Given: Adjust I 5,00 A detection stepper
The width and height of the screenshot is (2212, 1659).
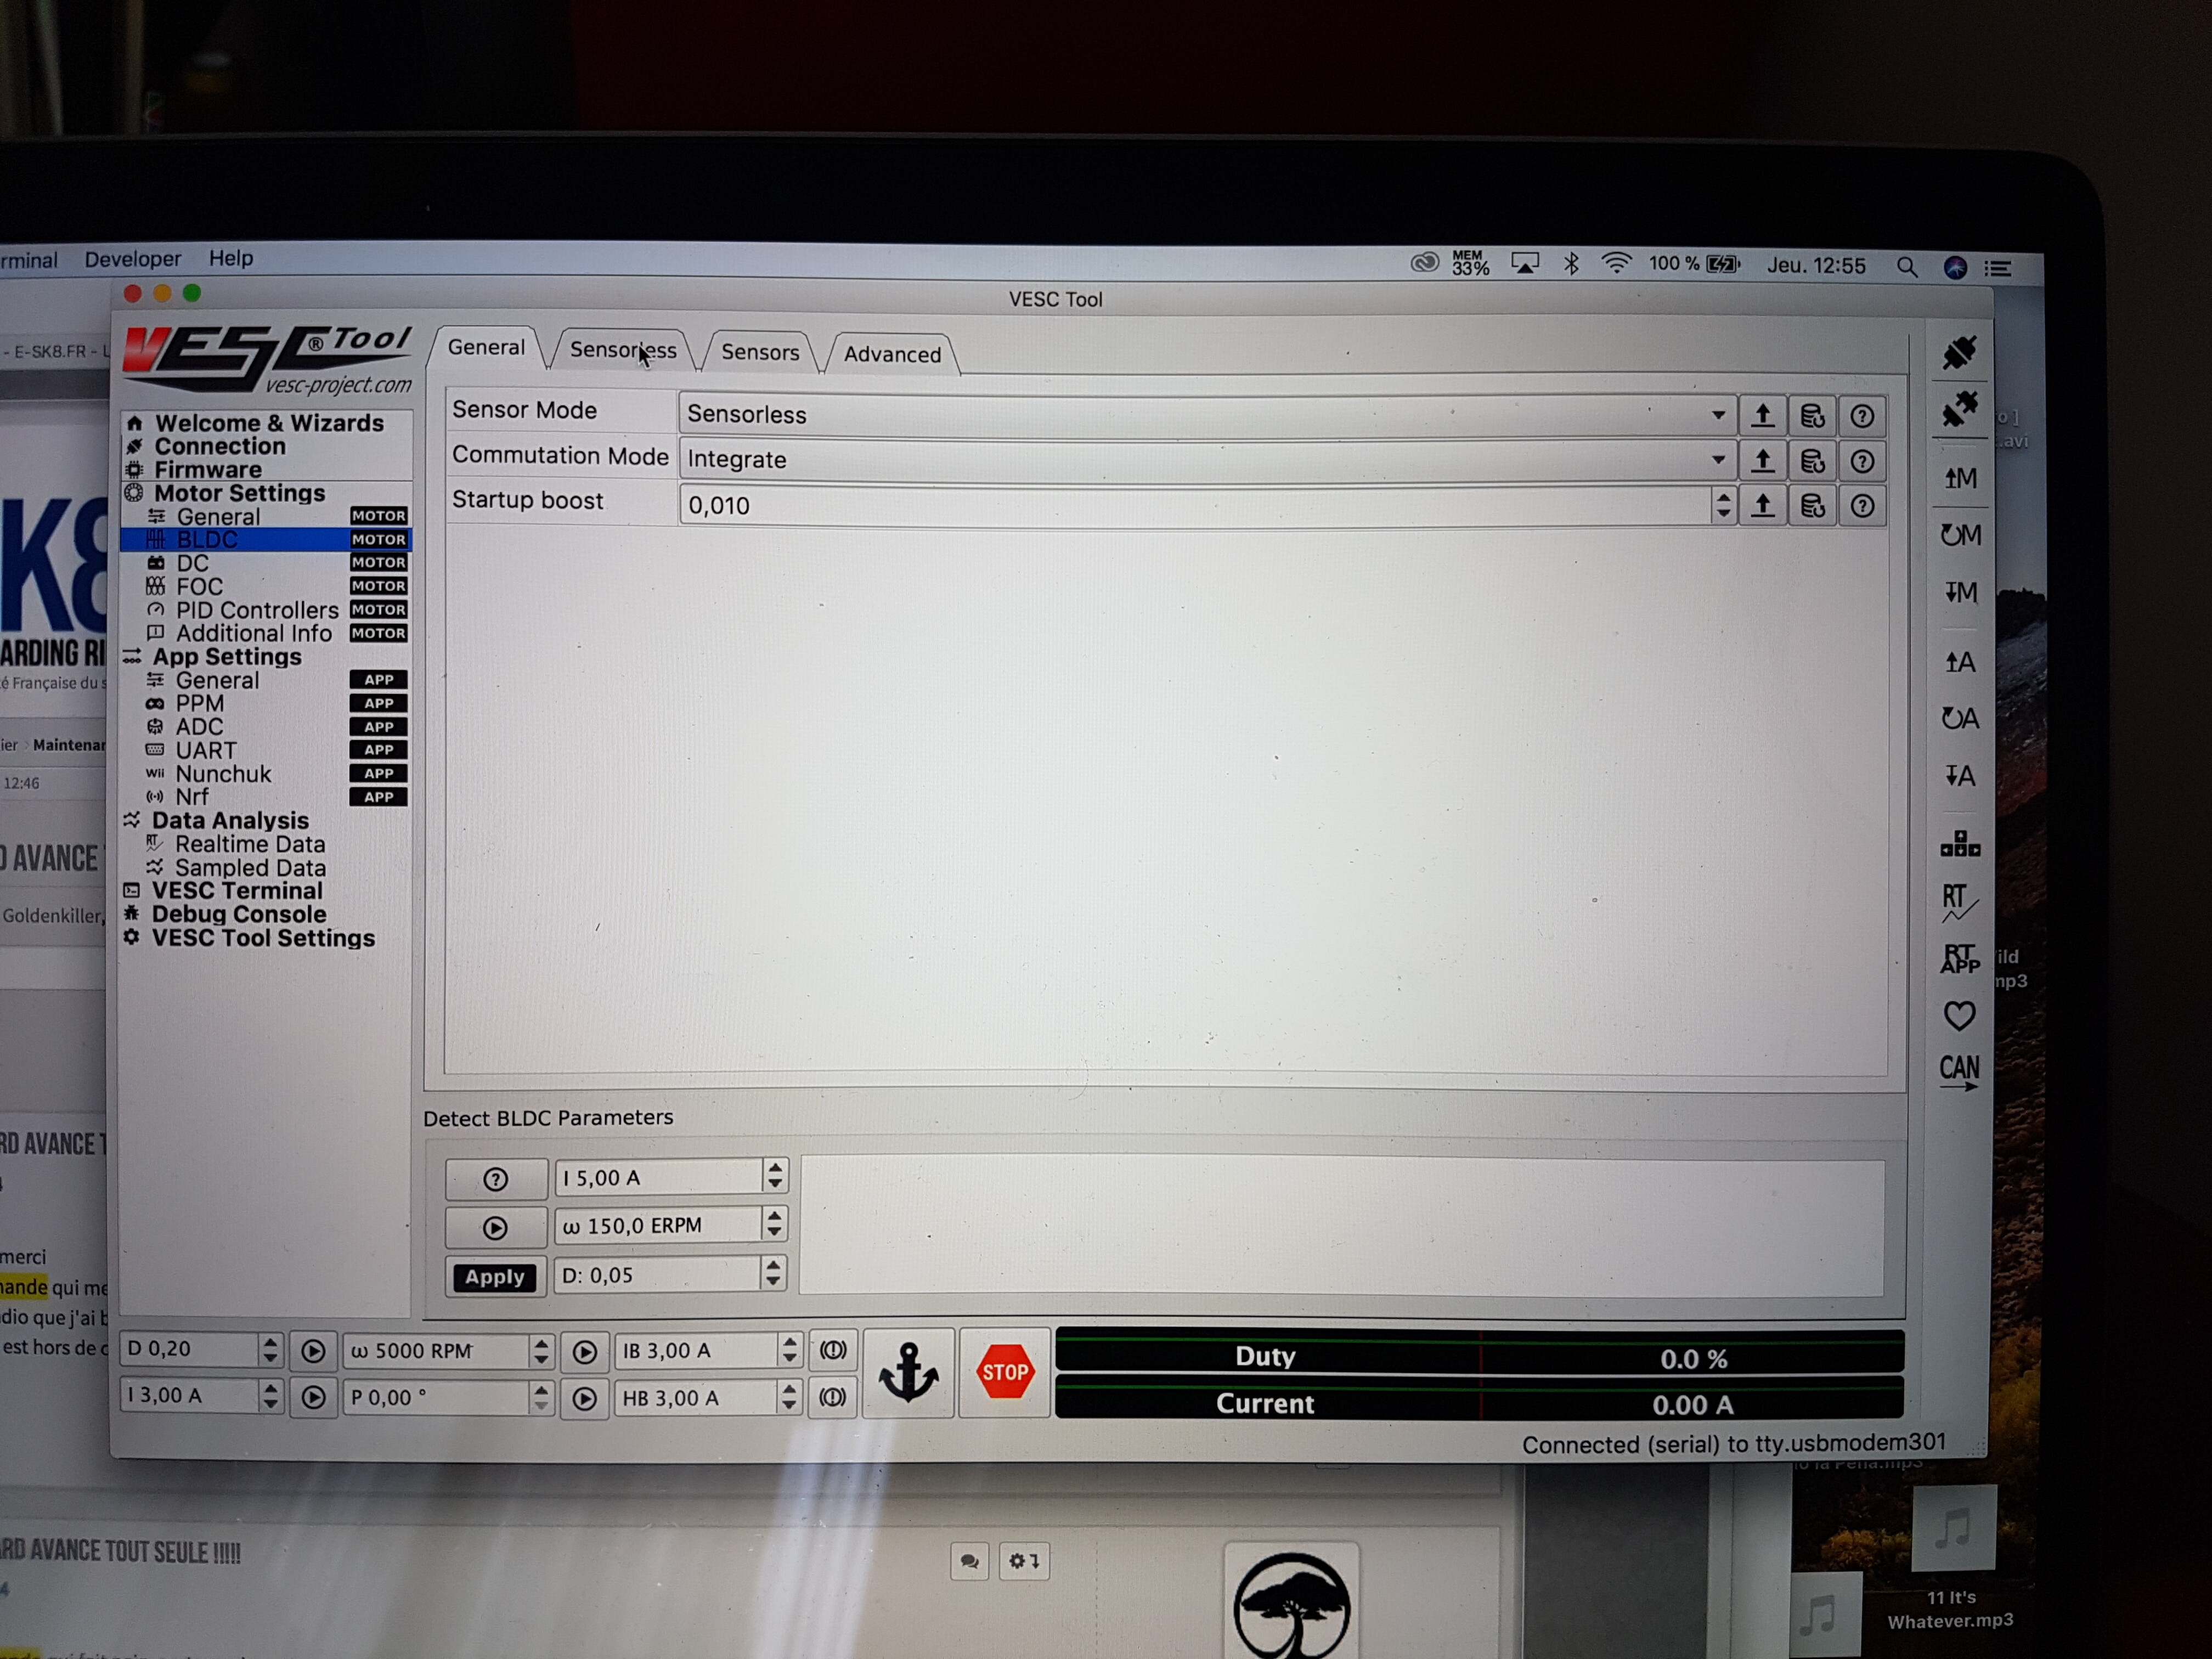Looking at the screenshot, I should point(775,1176).
